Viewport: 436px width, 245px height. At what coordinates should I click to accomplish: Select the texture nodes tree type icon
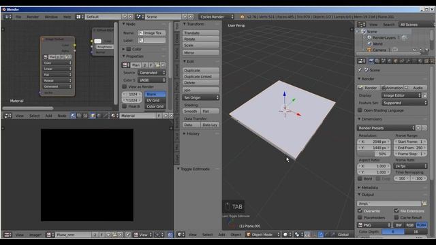(x=85, y=116)
